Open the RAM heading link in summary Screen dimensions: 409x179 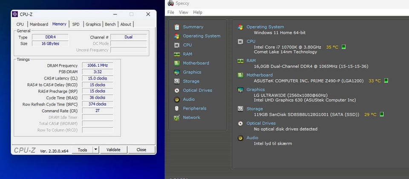pos(251,61)
